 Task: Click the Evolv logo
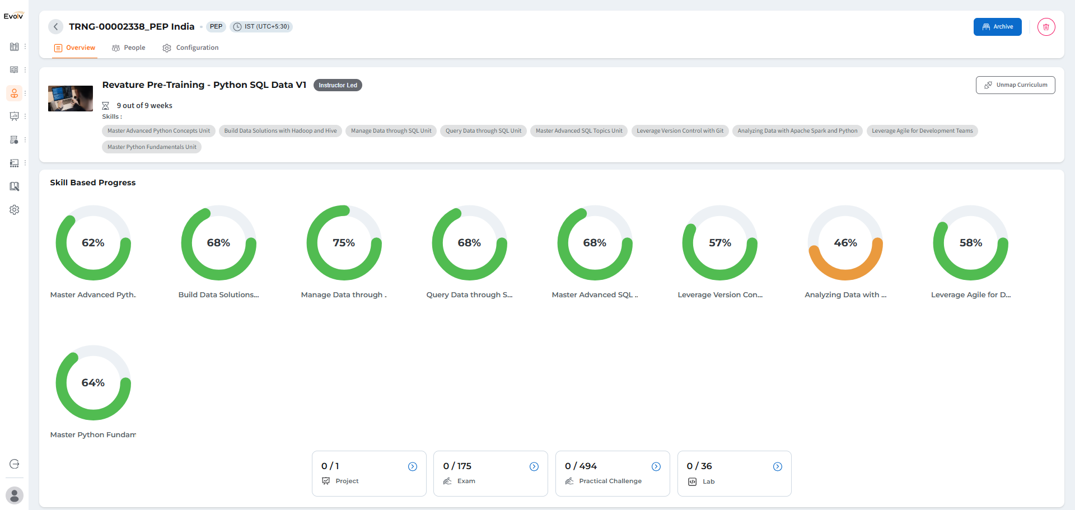tap(13, 15)
